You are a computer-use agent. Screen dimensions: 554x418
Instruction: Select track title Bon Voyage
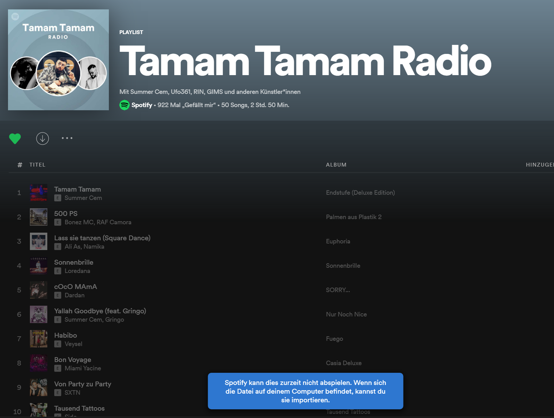click(x=73, y=360)
